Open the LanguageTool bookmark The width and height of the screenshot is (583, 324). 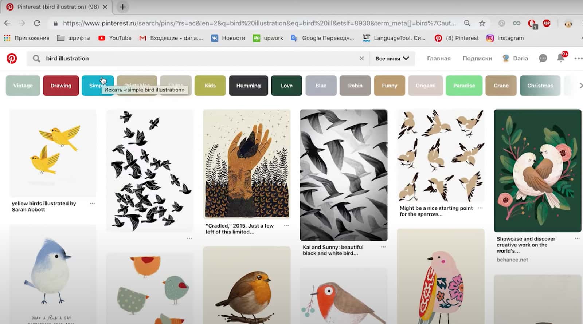point(394,38)
